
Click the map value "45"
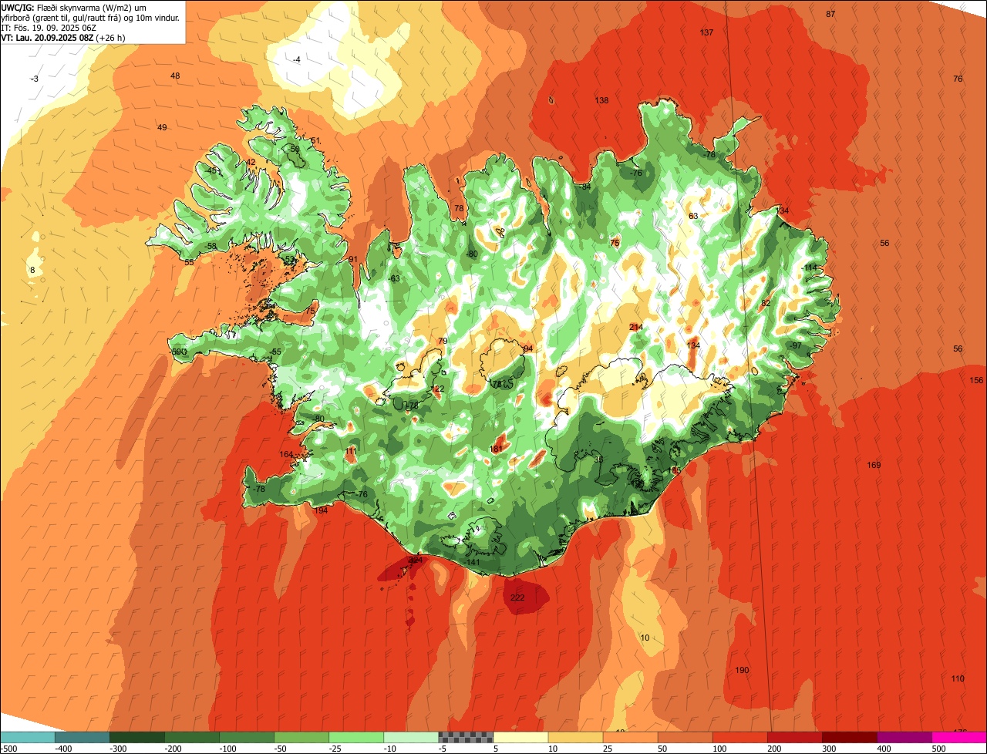point(212,171)
